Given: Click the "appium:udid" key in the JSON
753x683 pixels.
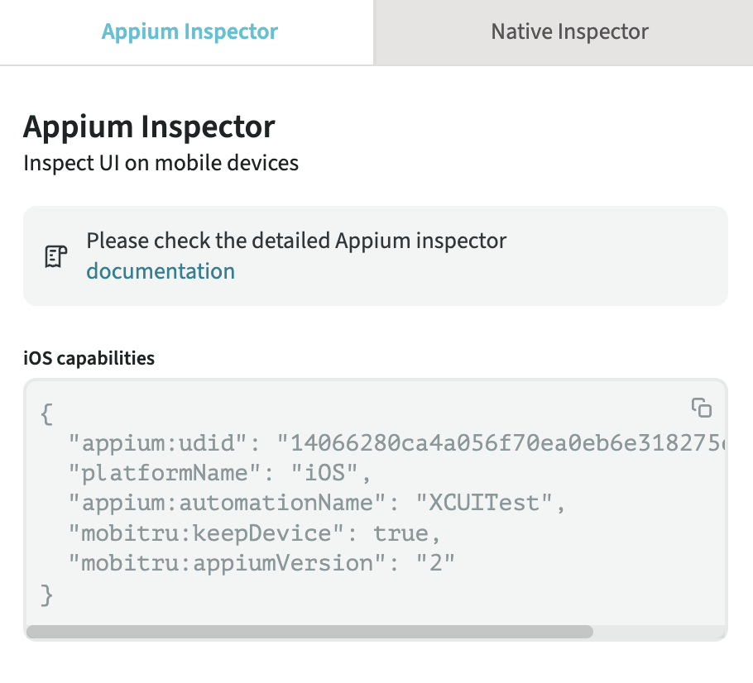Looking at the screenshot, I should [x=159, y=443].
